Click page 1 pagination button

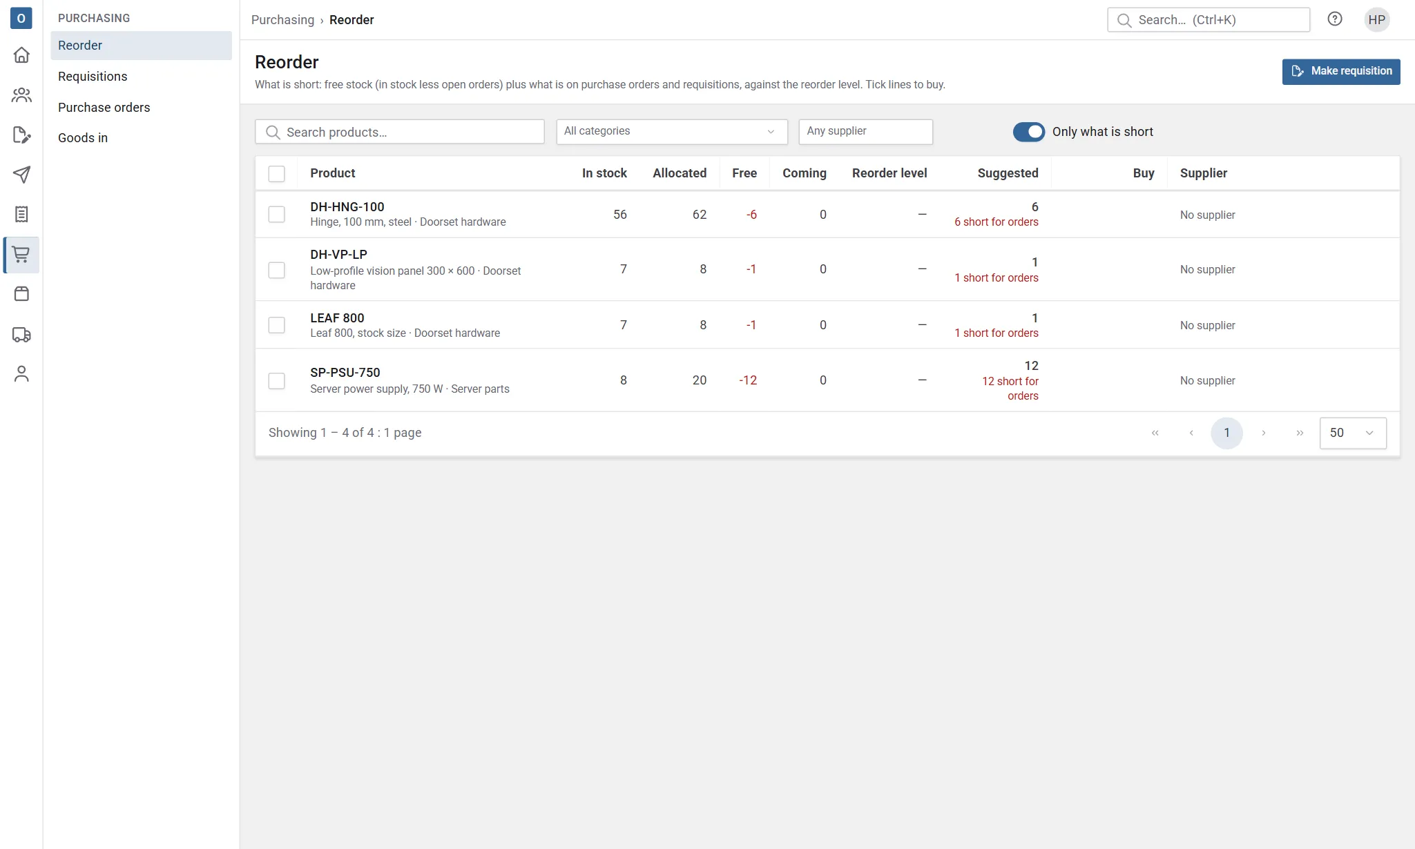pos(1227,433)
